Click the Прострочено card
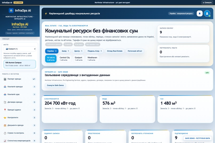This screenshot has height=143, width=215. click(x=106, y=136)
